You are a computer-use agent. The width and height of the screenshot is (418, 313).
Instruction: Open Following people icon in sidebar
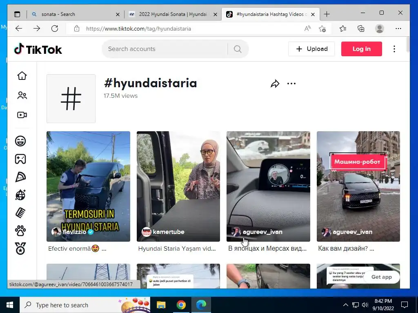click(22, 95)
